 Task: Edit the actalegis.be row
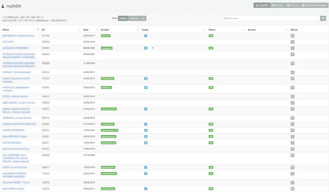(292, 48)
